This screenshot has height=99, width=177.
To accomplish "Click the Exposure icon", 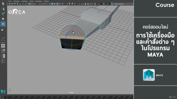I will click(95, 4).
